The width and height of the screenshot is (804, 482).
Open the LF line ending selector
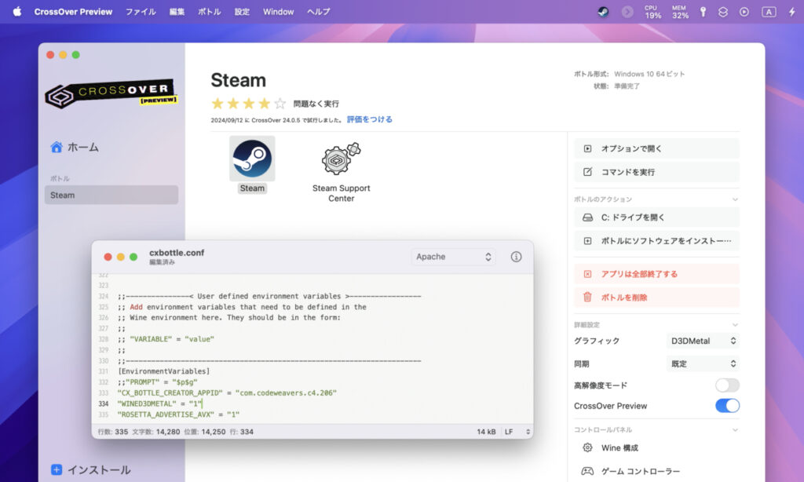coord(517,432)
